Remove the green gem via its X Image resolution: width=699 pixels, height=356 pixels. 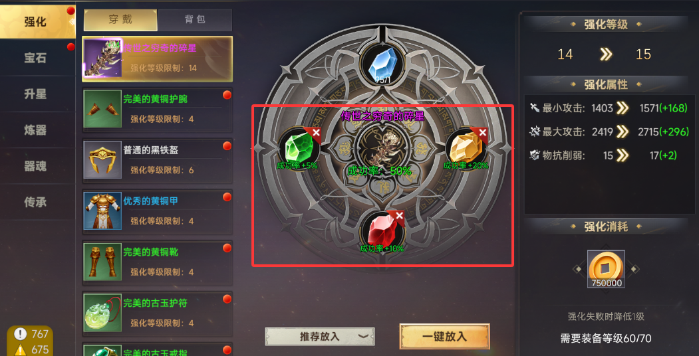(x=316, y=133)
